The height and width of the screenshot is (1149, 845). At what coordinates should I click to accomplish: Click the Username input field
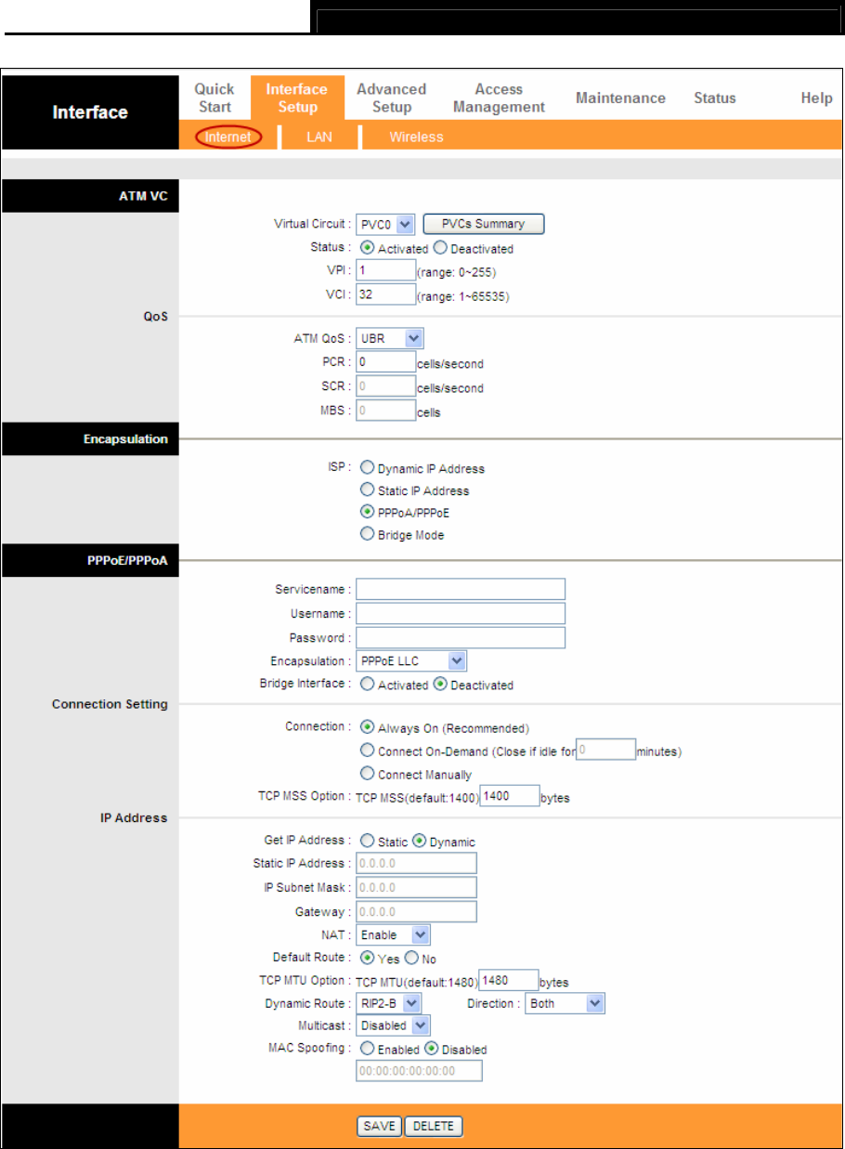461,613
